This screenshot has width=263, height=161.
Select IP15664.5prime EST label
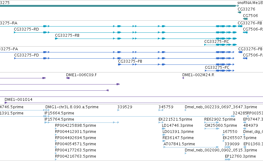click(59, 113)
